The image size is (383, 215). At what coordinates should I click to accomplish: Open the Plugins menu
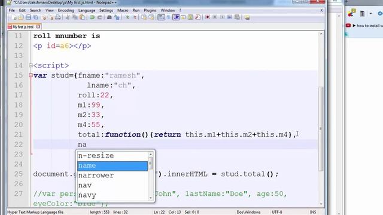coord(150,11)
